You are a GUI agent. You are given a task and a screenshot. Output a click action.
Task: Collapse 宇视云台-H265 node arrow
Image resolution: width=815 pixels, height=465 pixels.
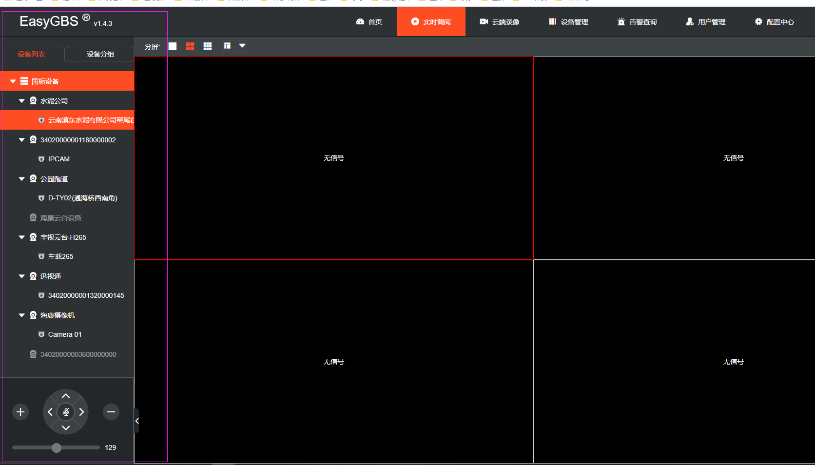click(x=21, y=237)
